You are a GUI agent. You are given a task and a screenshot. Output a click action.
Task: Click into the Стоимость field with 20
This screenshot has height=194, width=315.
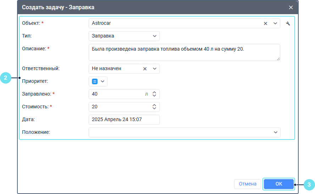120,107
